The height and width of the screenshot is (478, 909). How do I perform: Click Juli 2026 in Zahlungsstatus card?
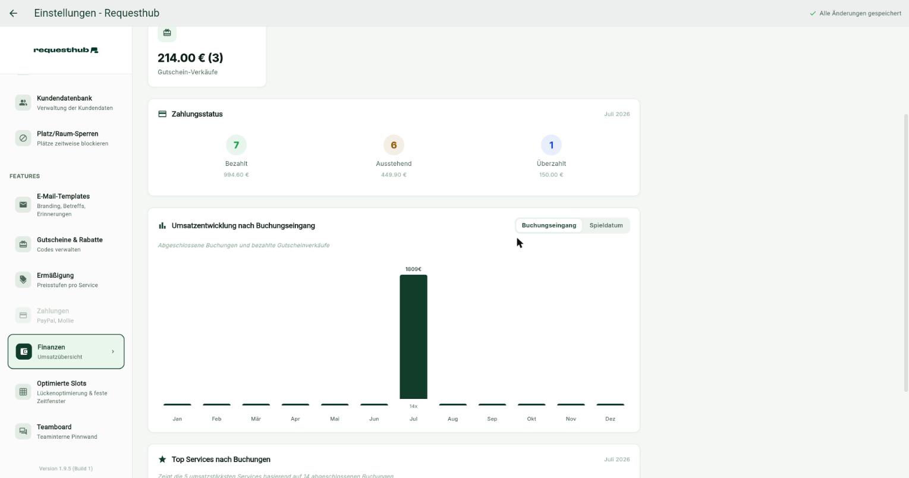[x=617, y=114]
